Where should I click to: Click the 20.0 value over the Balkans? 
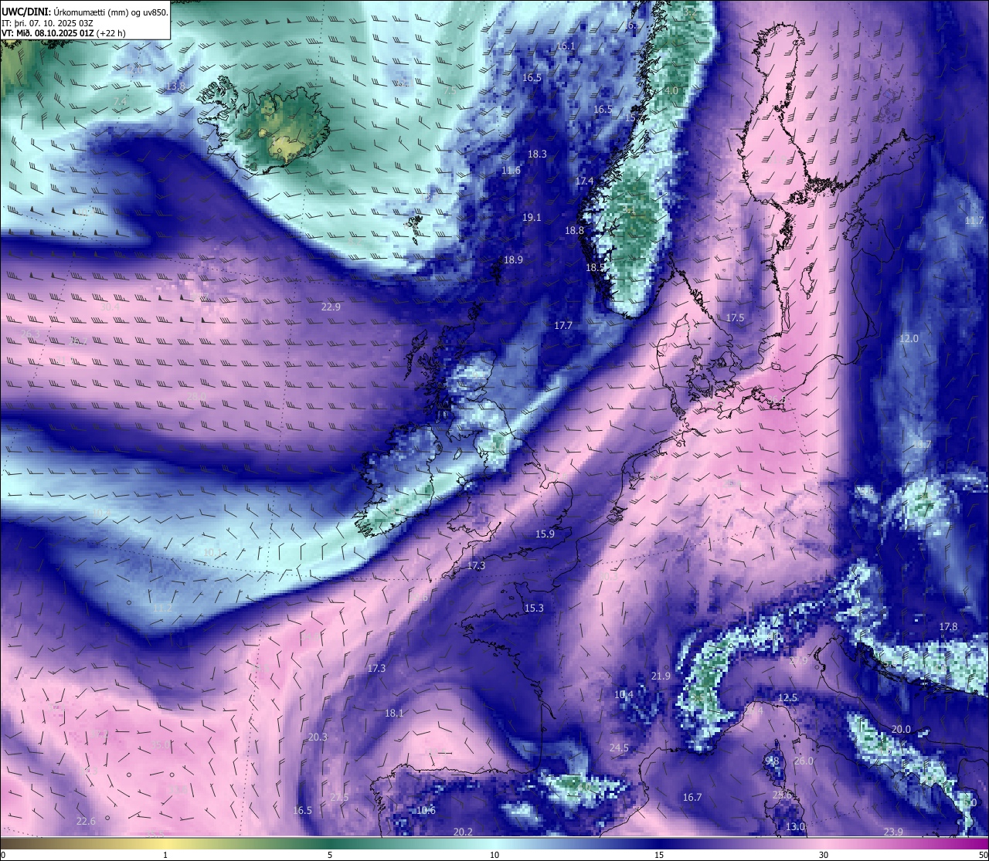pos(901,730)
